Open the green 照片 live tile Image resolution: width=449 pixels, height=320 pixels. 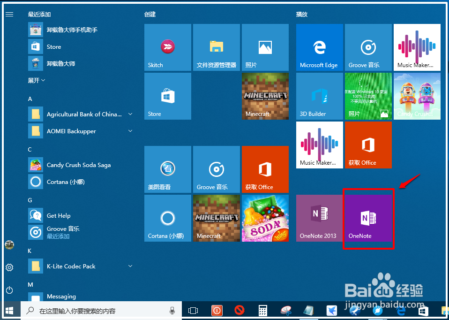(x=368, y=96)
